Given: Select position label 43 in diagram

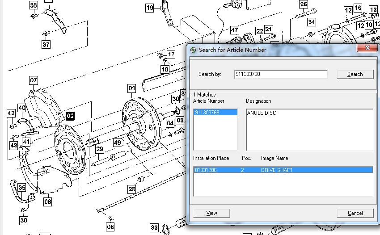Looking at the screenshot, I should [x=13, y=145].
